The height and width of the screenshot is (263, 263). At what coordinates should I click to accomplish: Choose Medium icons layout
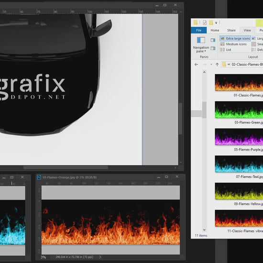(x=233, y=44)
